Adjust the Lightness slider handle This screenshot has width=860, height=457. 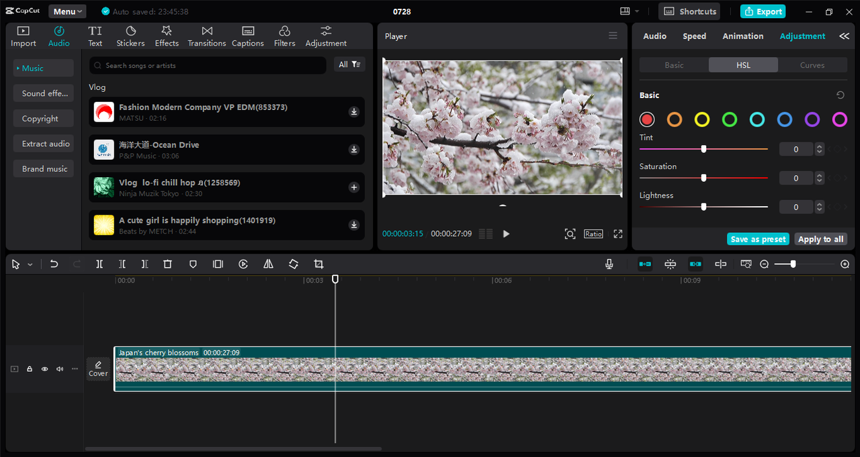point(703,207)
